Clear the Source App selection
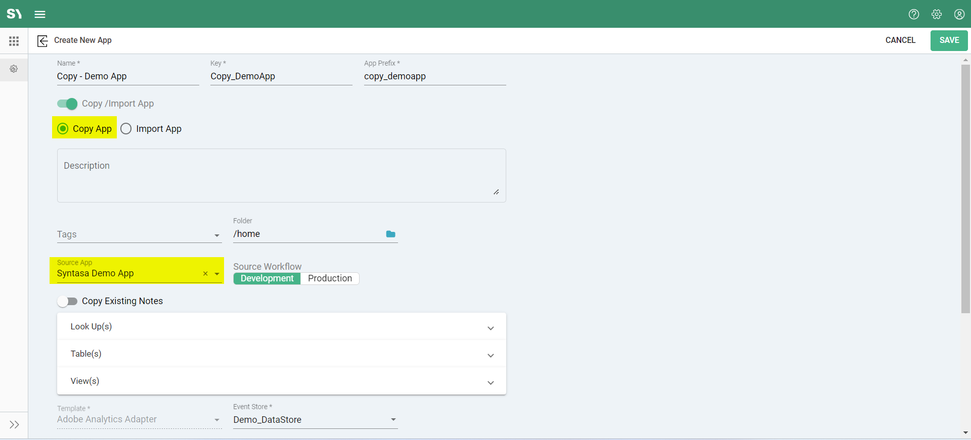971x440 pixels. 205,274
